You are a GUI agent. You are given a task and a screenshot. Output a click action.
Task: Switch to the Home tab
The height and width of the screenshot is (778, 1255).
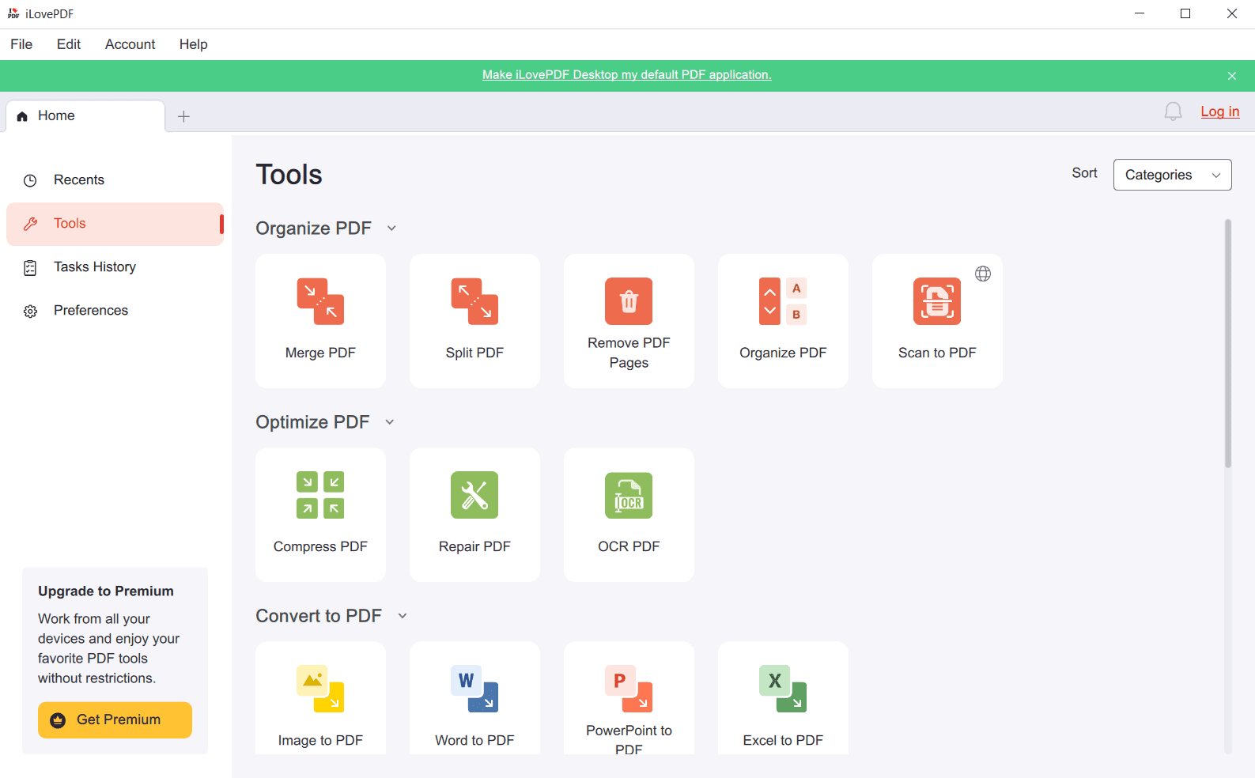point(85,116)
